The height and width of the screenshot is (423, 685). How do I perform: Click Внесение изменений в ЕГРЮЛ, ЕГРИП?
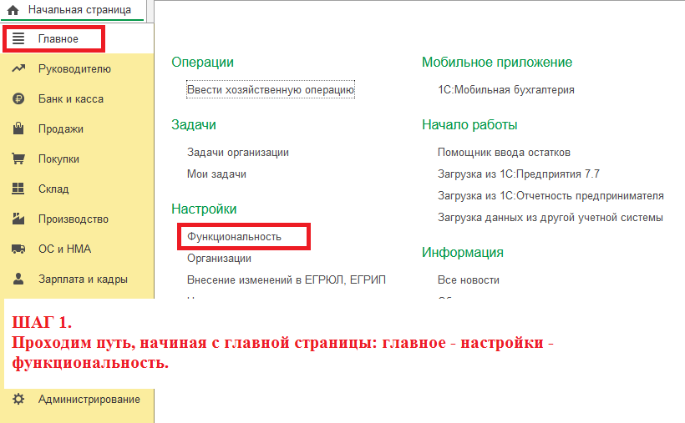[287, 279]
